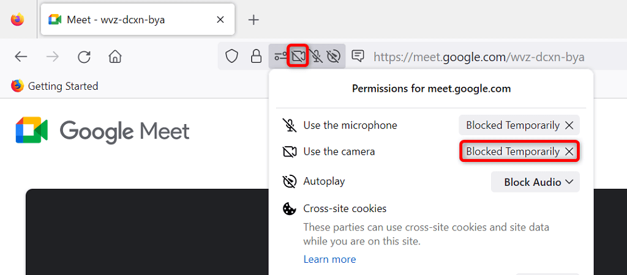627x275 pixels.
Task: Click the tracking protection shield icon
Action: [x=231, y=56]
